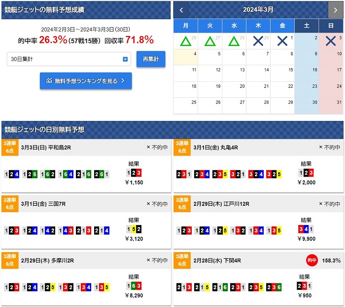This screenshot has height=307, width=345.
Task: Go to previous month in calendar
Action: [x=181, y=9]
